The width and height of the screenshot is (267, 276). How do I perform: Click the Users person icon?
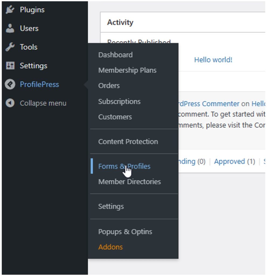pos(10,28)
